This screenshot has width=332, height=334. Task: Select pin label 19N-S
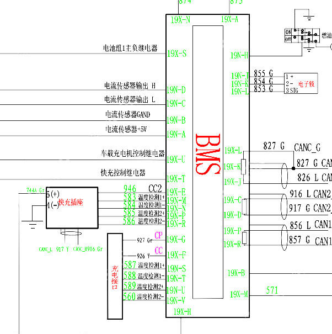[x=176, y=269]
